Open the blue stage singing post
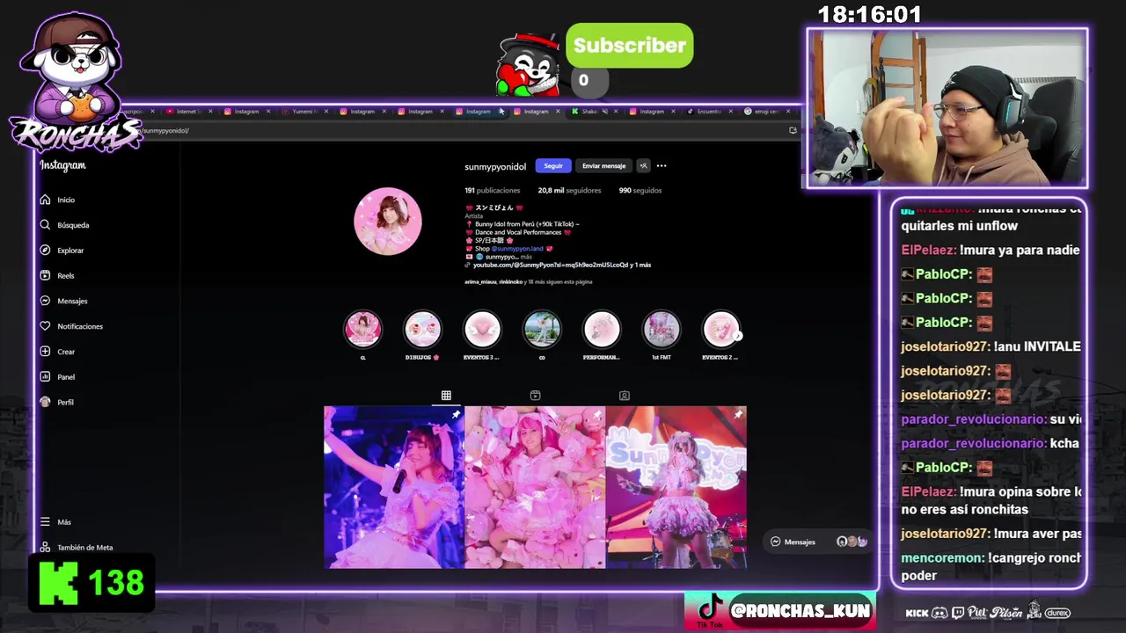 pos(394,487)
